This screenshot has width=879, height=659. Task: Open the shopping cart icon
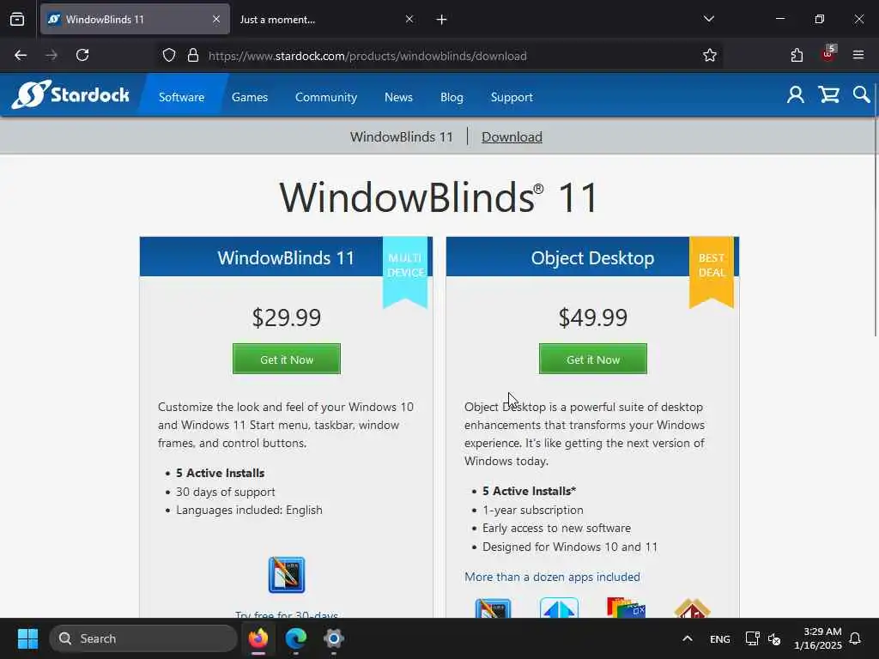click(828, 94)
